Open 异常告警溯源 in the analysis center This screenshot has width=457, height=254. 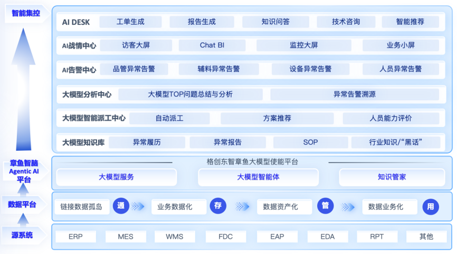click(x=354, y=94)
